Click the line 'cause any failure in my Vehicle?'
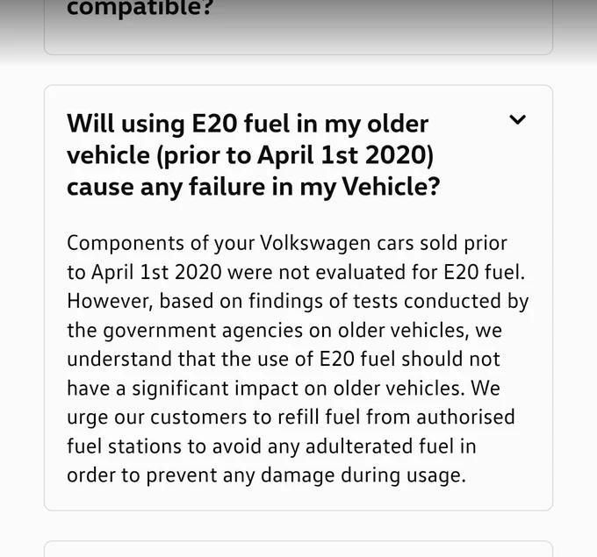Viewport: 597px width, 557px height. (x=253, y=187)
